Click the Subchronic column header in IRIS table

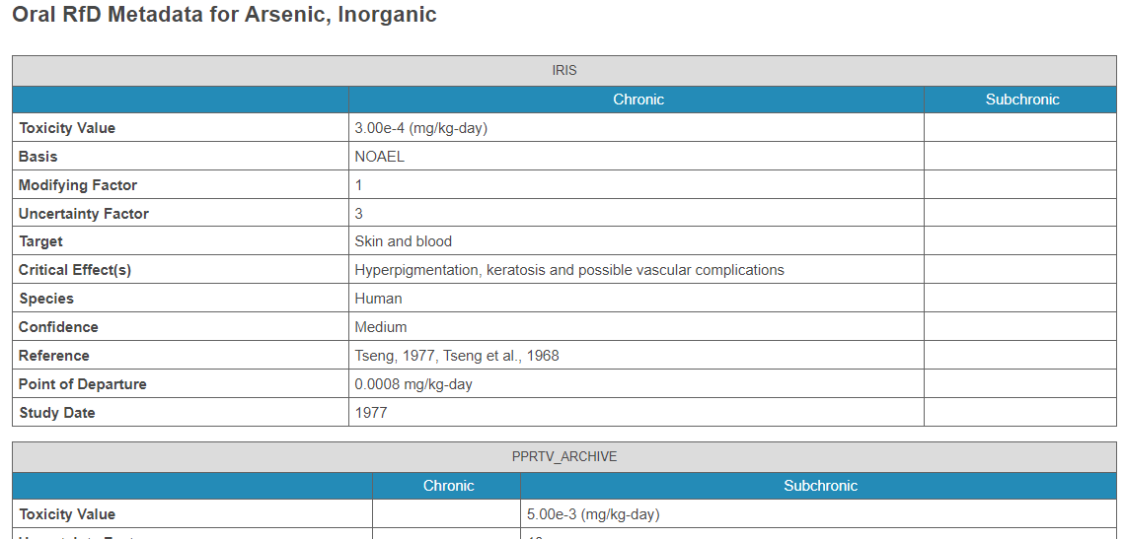(x=1021, y=100)
